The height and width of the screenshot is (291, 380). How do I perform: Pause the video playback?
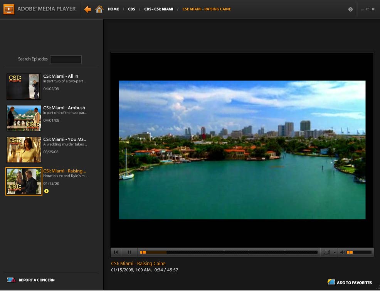coord(129,252)
